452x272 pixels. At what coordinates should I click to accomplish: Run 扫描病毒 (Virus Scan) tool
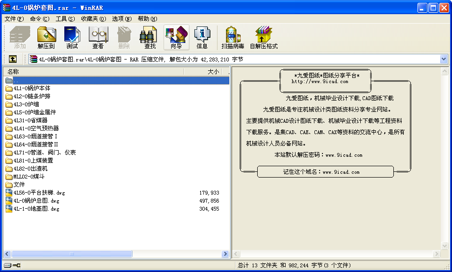pos(233,37)
